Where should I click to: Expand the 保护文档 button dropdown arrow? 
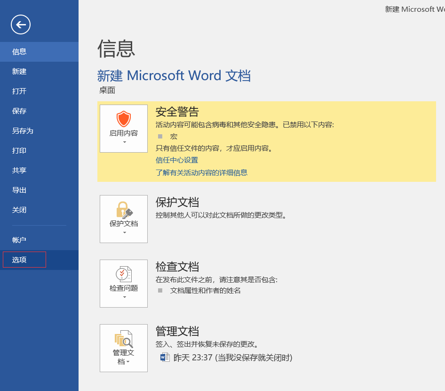coord(124,232)
